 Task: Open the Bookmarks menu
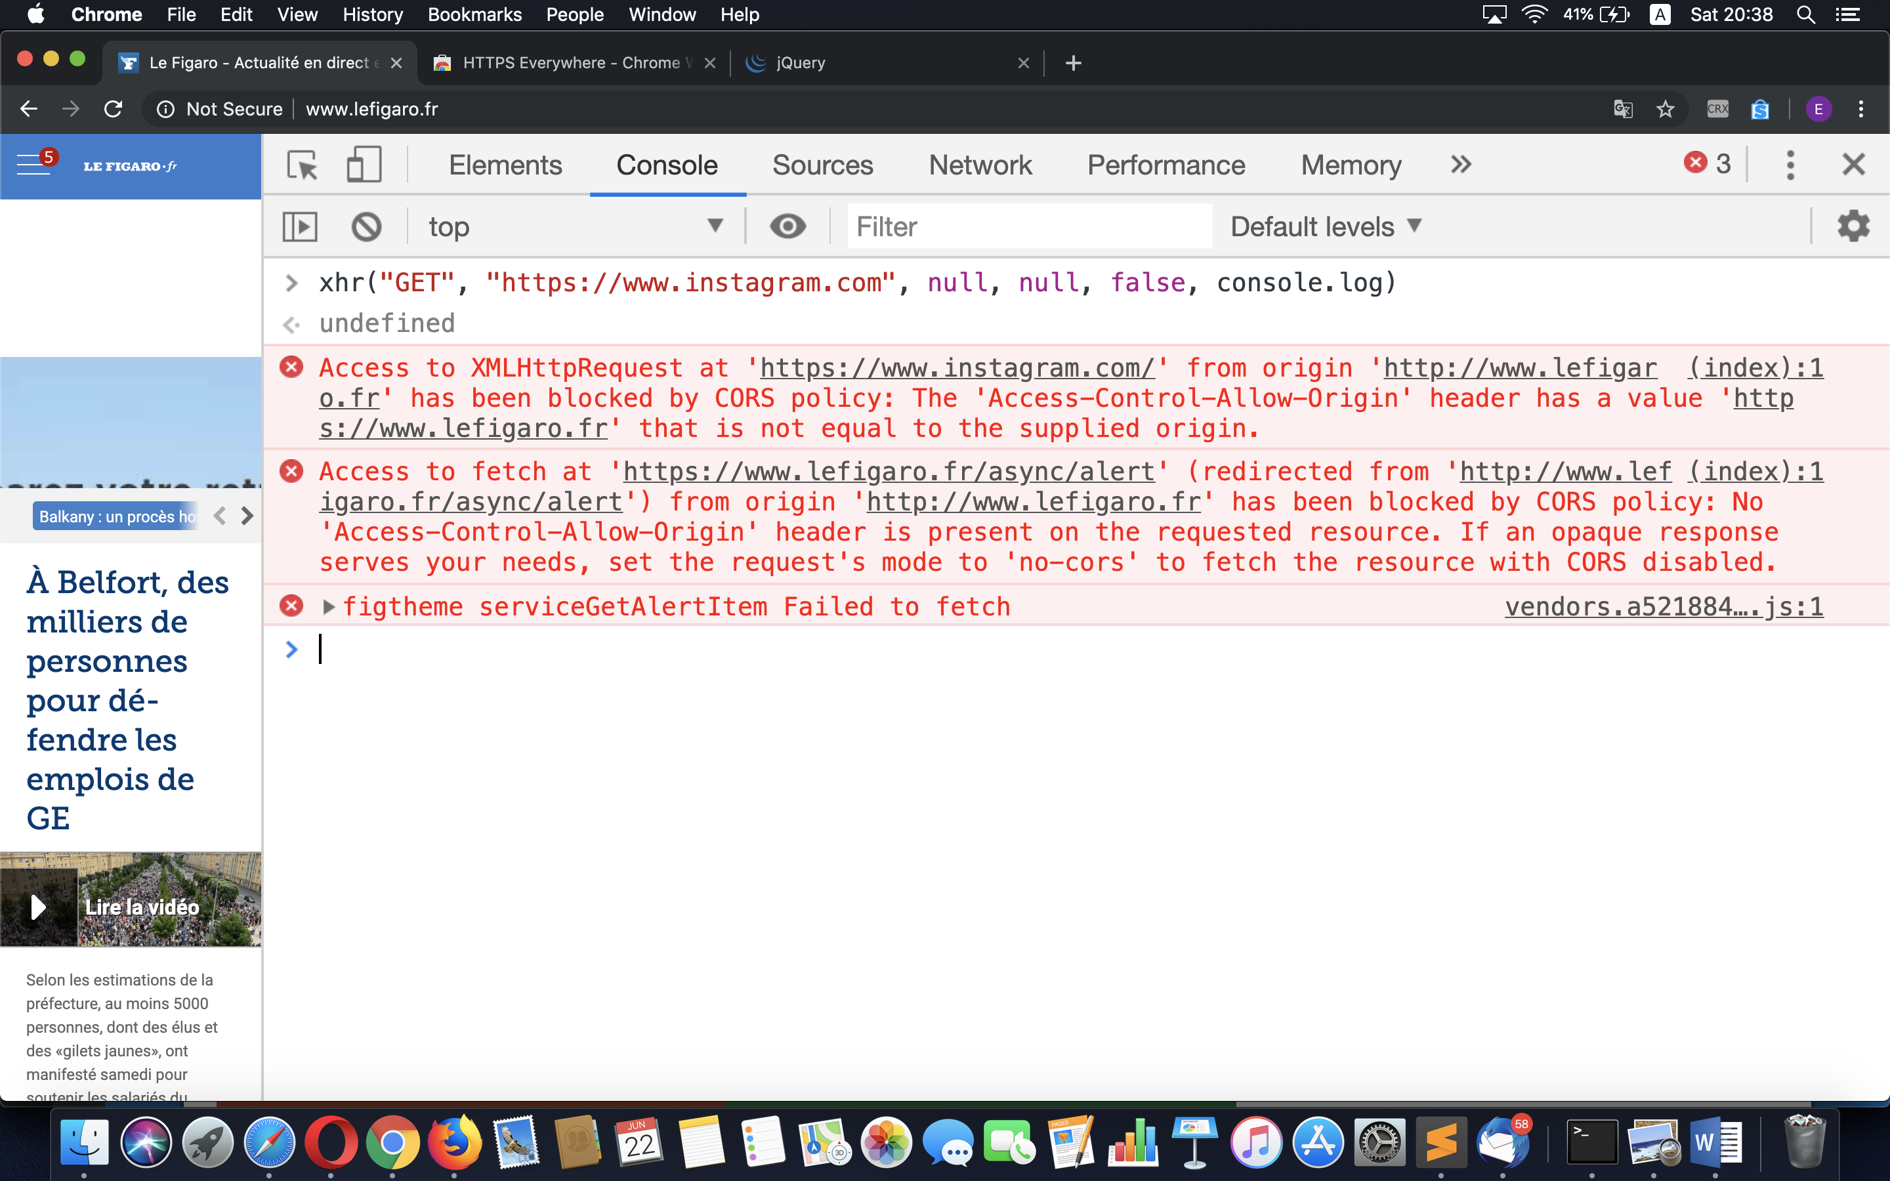(474, 15)
